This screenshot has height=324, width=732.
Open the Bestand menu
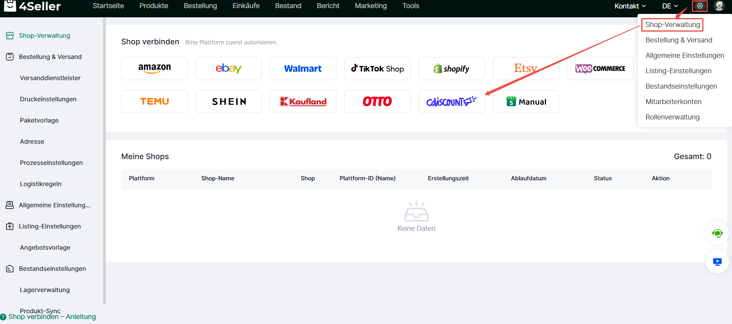(288, 6)
